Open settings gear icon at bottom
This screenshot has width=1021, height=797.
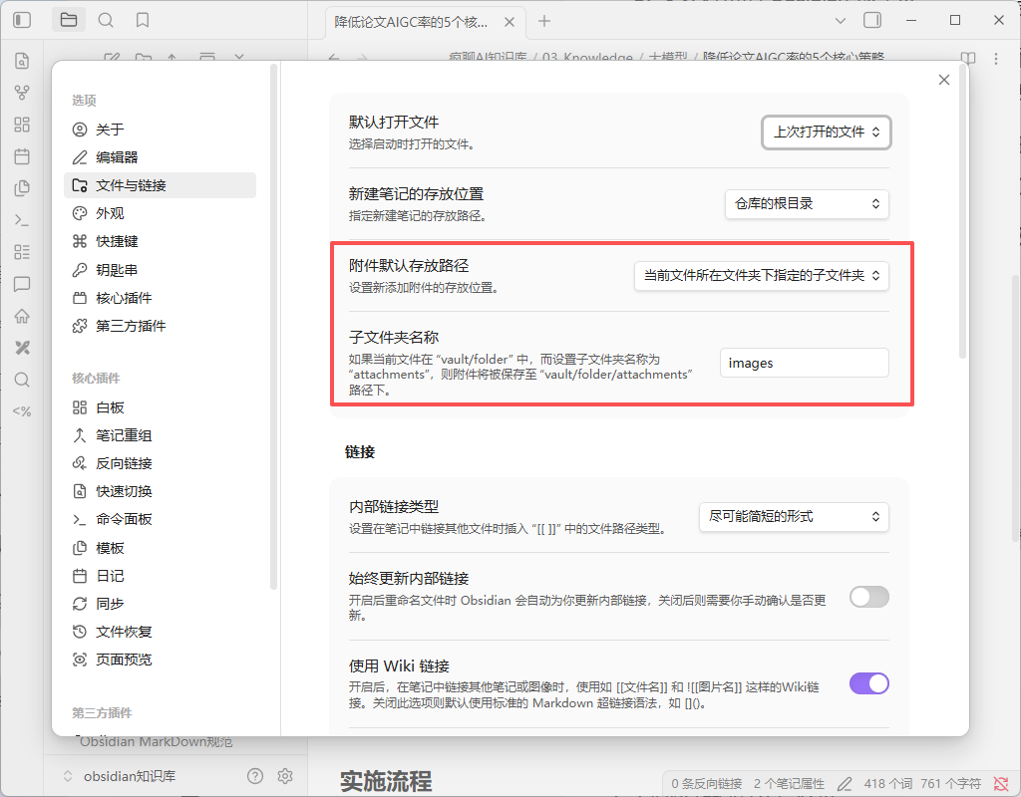[285, 775]
